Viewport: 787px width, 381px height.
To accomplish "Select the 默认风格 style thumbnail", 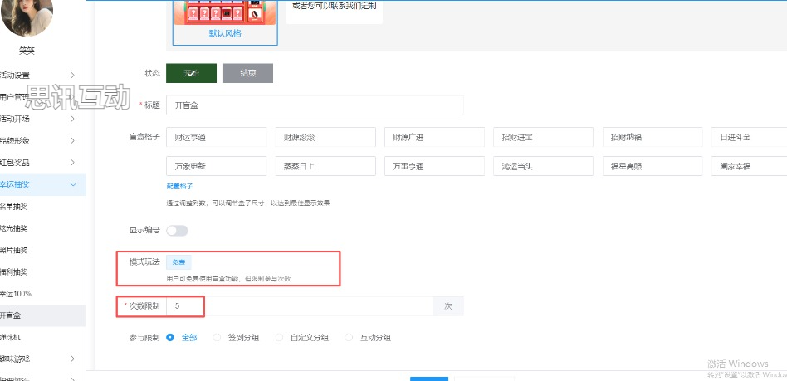I will point(225,21).
